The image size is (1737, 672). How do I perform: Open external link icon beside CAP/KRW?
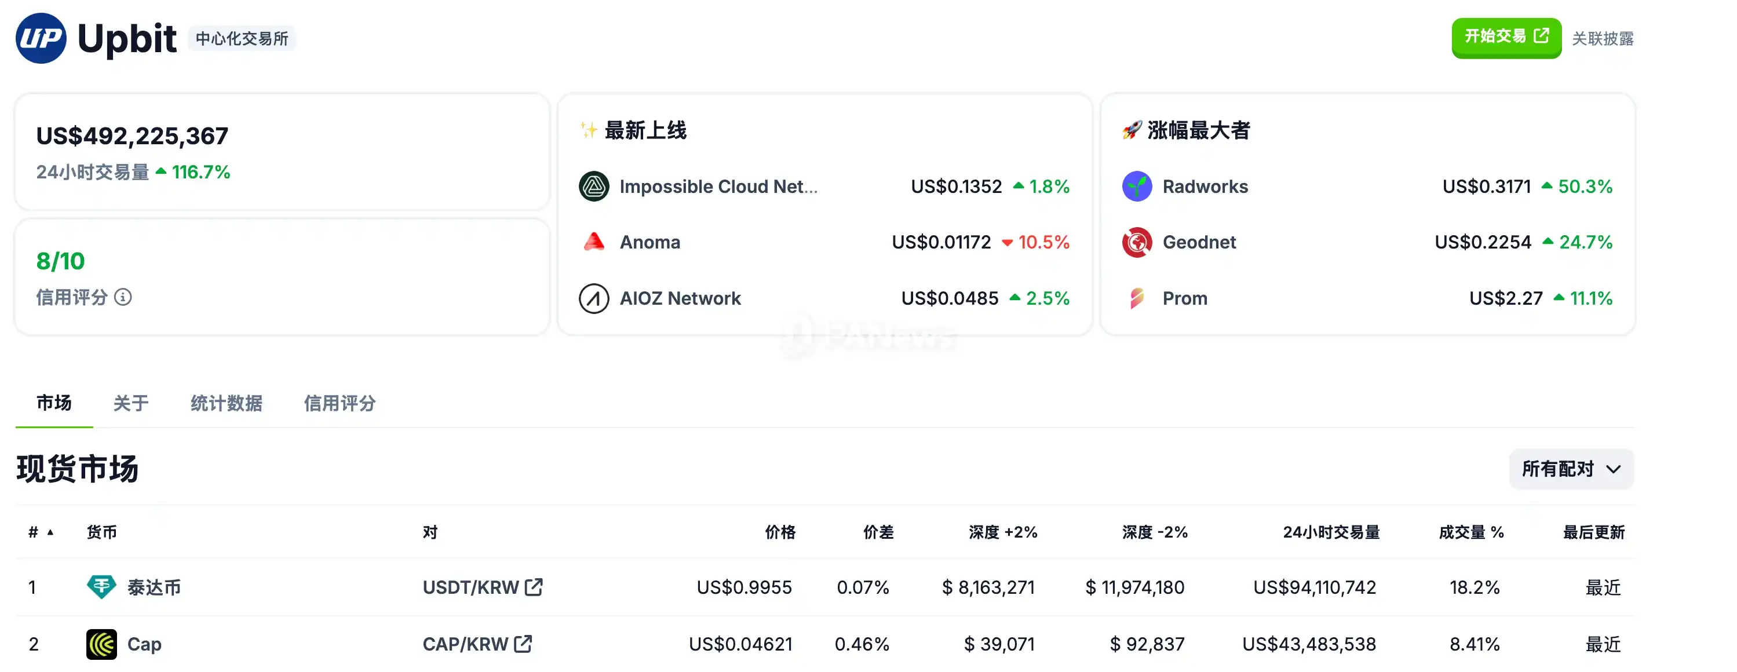[523, 644]
